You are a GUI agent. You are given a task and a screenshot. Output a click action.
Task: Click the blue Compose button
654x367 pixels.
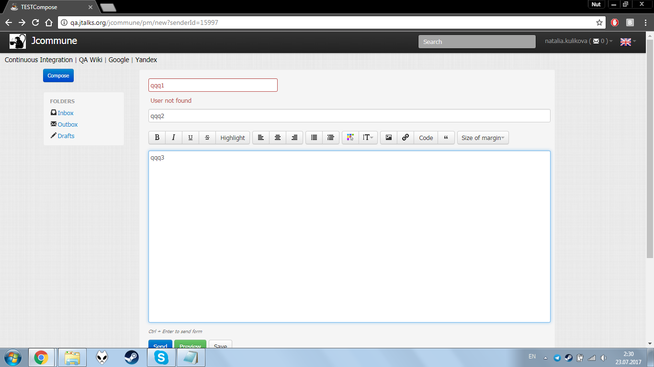tap(58, 76)
